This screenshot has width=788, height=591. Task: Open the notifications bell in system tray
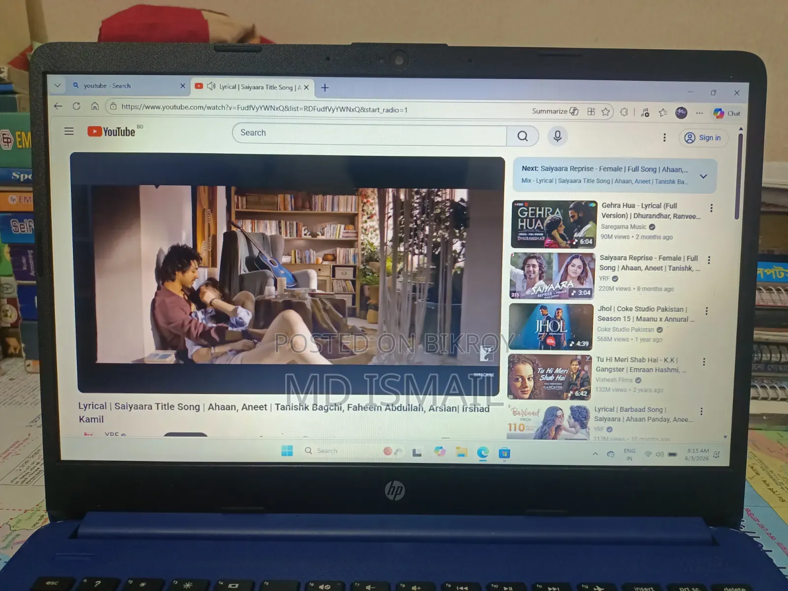[x=717, y=455]
